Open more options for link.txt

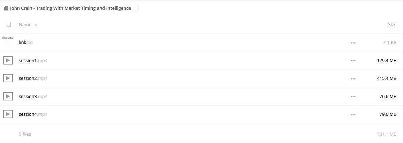[x=353, y=43]
